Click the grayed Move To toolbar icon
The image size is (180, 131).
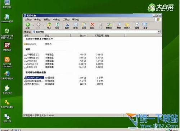click(100, 25)
